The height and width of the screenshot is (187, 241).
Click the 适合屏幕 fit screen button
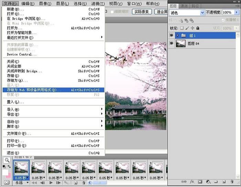pyautogui.click(x=161, y=12)
